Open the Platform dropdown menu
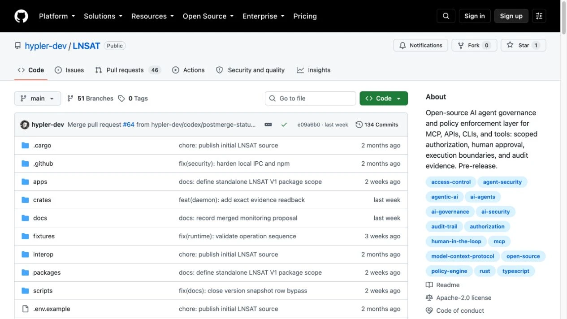The height and width of the screenshot is (319, 567). click(x=56, y=16)
